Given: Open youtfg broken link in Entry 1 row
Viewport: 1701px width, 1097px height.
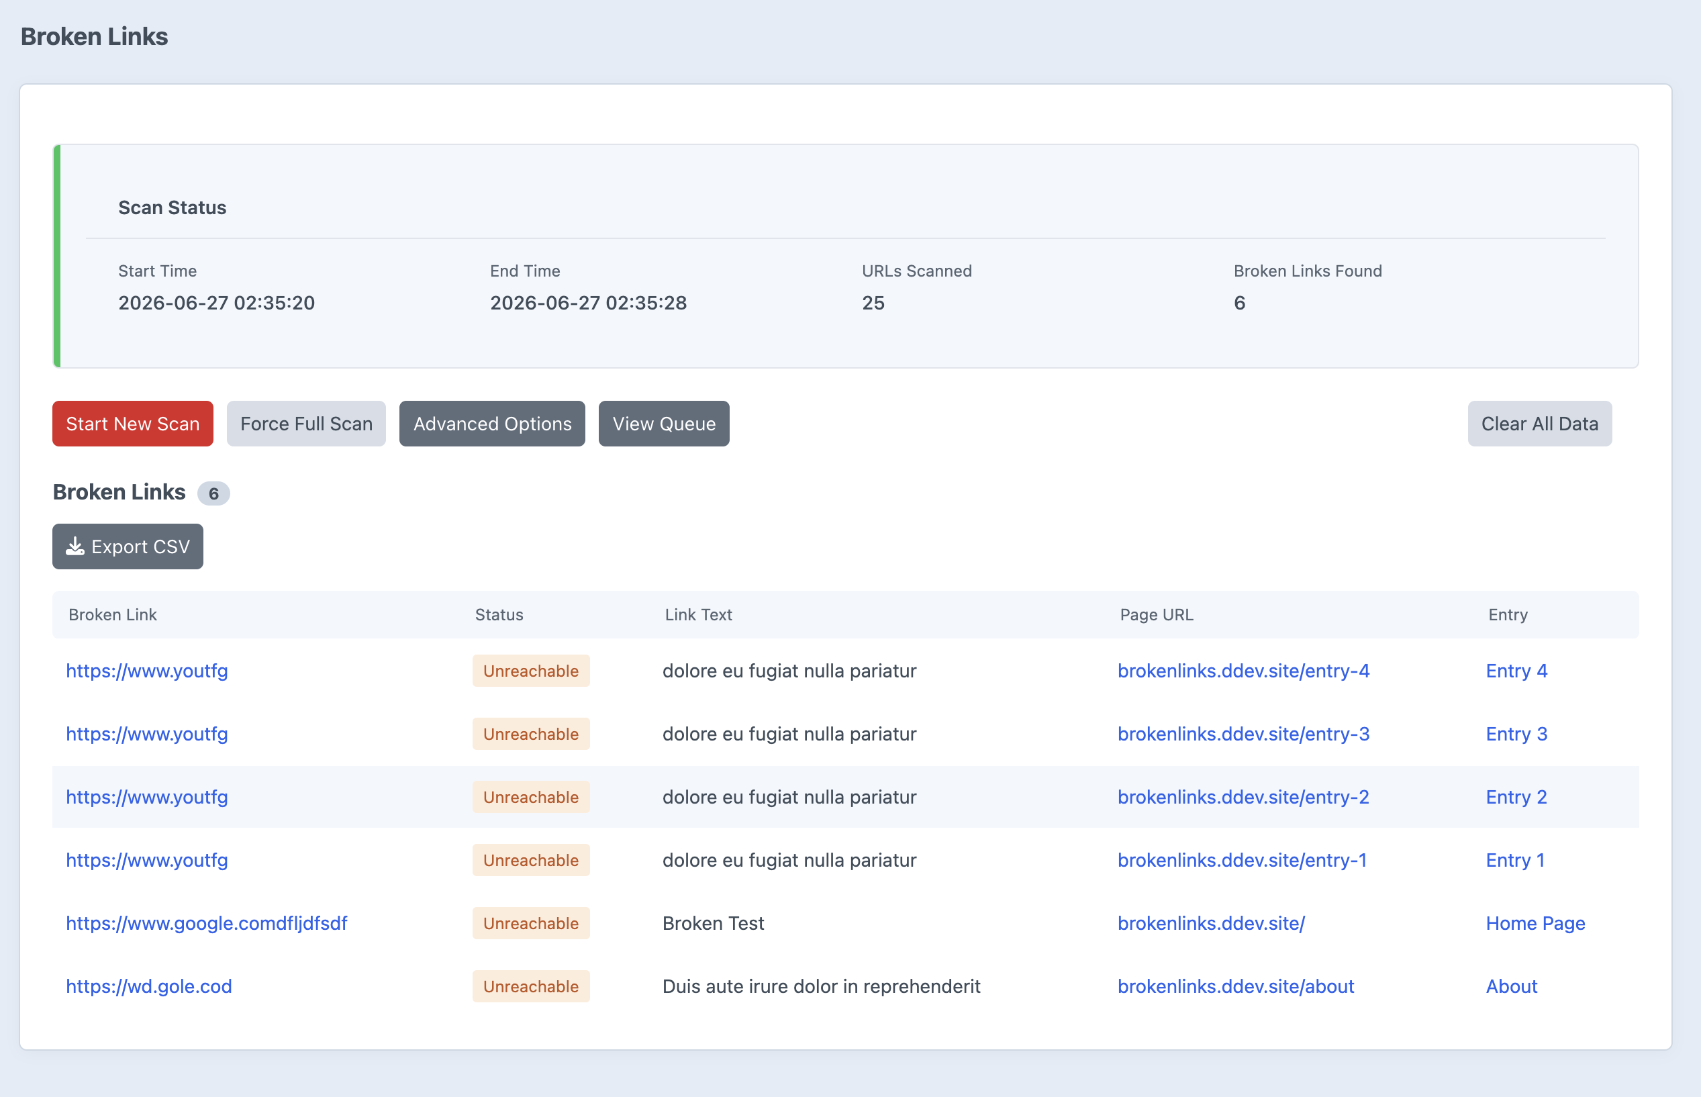Looking at the screenshot, I should coord(147,861).
